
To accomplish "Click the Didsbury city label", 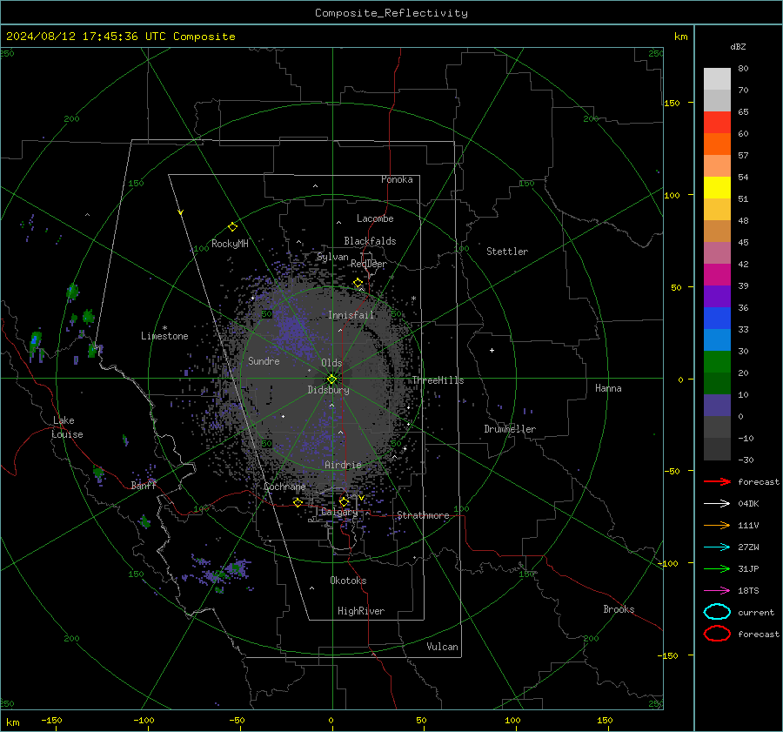I will pos(329,390).
